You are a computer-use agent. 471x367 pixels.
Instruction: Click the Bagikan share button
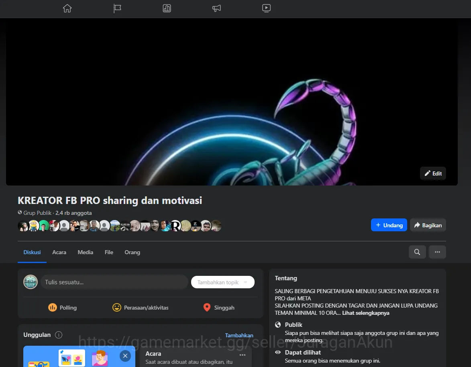[428, 225]
